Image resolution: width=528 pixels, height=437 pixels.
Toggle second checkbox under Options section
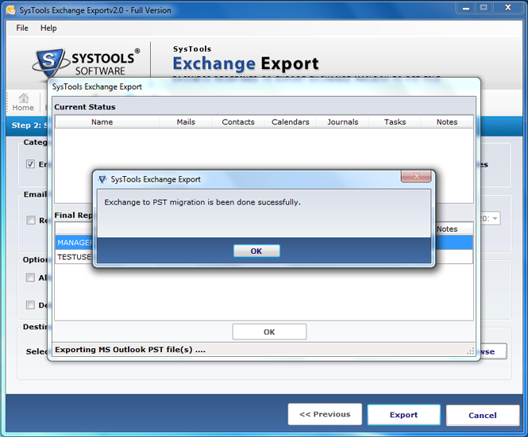30,305
